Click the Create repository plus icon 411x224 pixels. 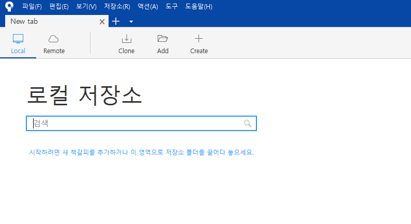click(199, 39)
